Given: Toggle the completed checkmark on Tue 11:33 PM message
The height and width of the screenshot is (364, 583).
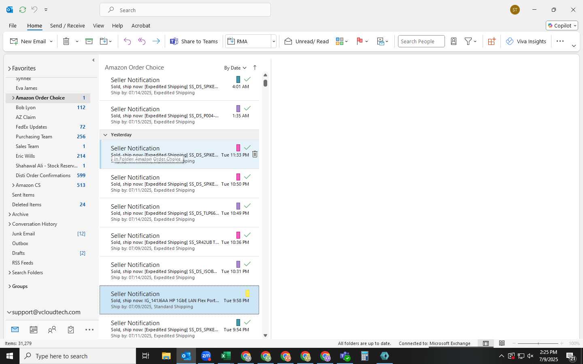Looking at the screenshot, I should tap(247, 148).
